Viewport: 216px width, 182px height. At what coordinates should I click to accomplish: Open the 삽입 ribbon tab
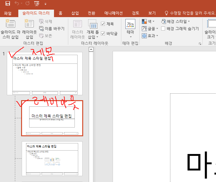point(75,13)
